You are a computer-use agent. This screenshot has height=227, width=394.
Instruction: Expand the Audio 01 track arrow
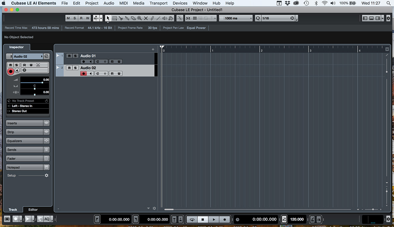(x=58, y=55)
